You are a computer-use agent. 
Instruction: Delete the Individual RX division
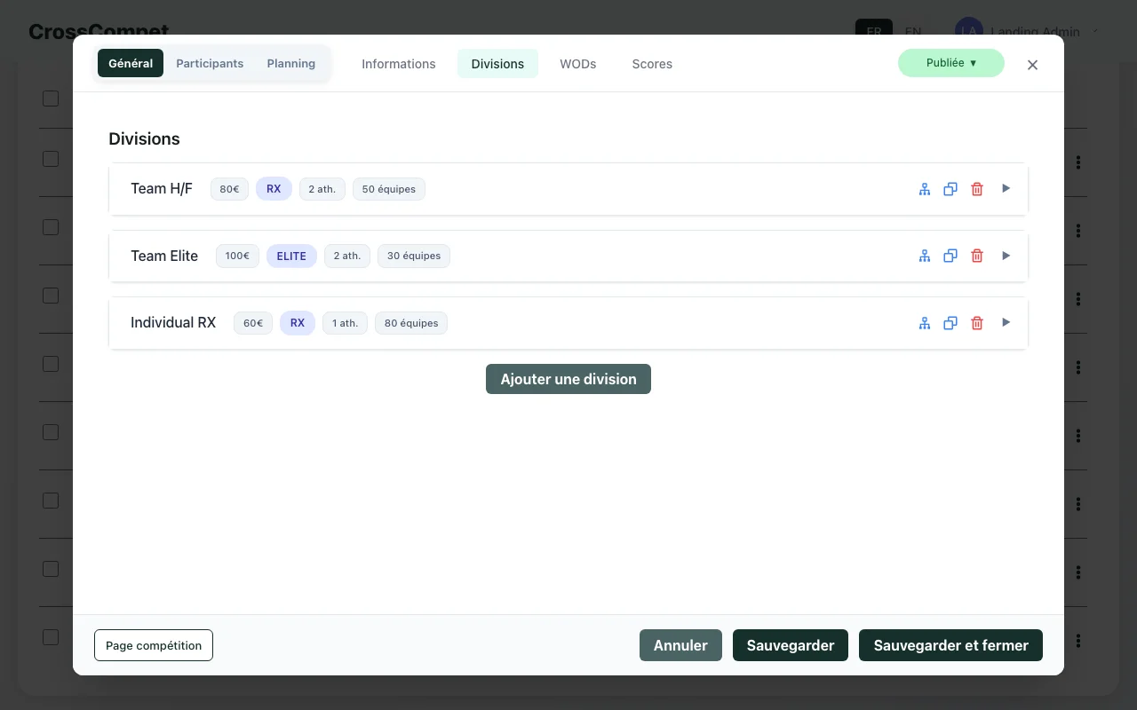(977, 323)
